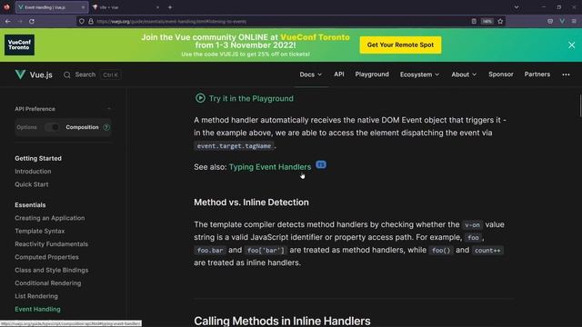Click the event.target.tagName code snippet
The width and height of the screenshot is (582, 327).
[234, 146]
